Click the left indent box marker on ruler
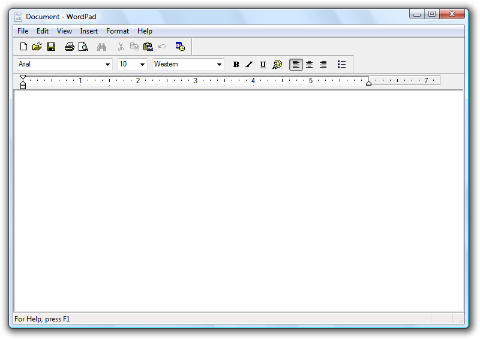This screenshot has height=340, width=480. tap(23, 87)
